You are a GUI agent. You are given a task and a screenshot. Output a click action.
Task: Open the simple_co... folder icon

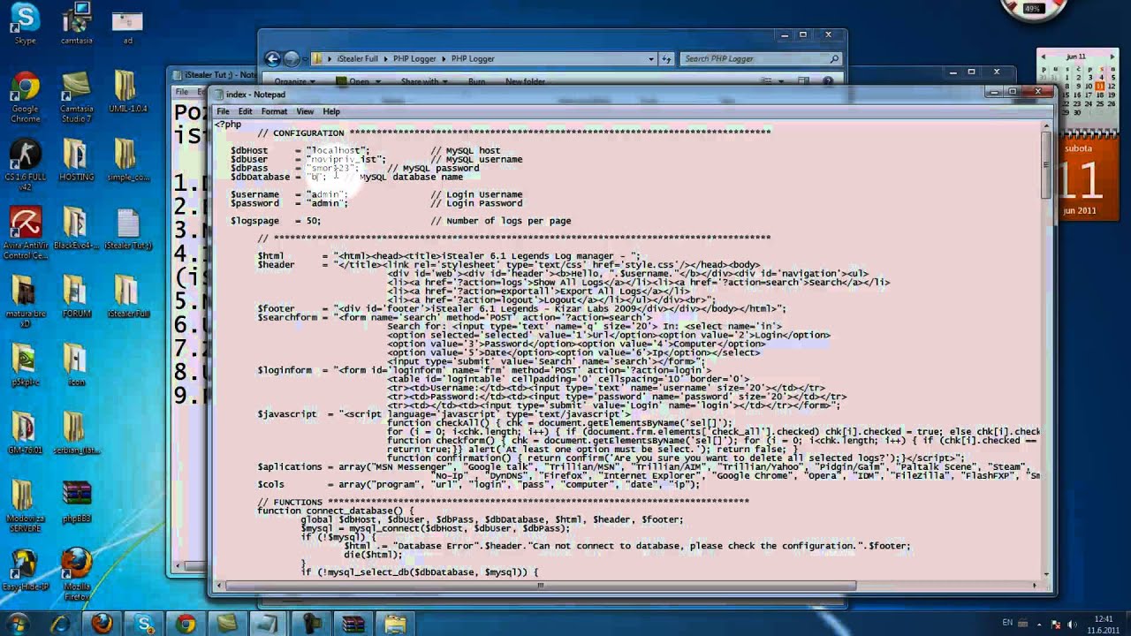pos(127,160)
